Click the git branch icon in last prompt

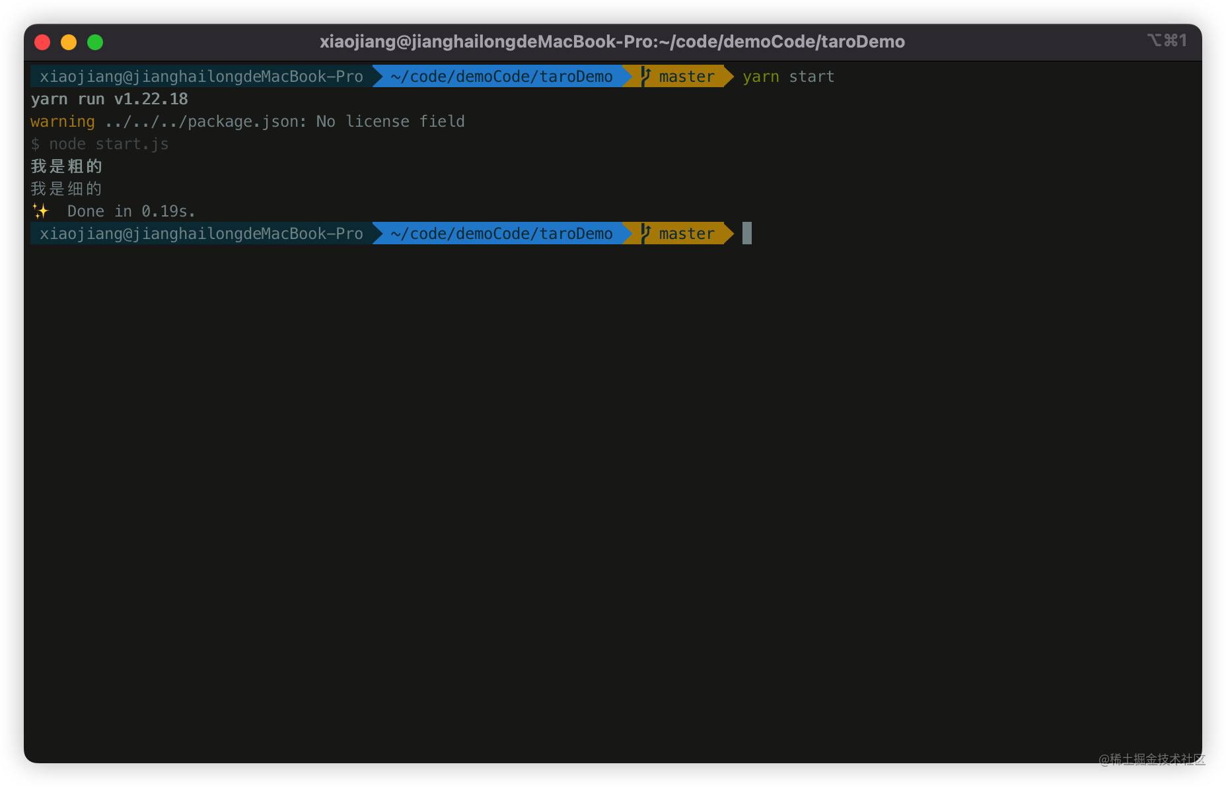click(645, 234)
